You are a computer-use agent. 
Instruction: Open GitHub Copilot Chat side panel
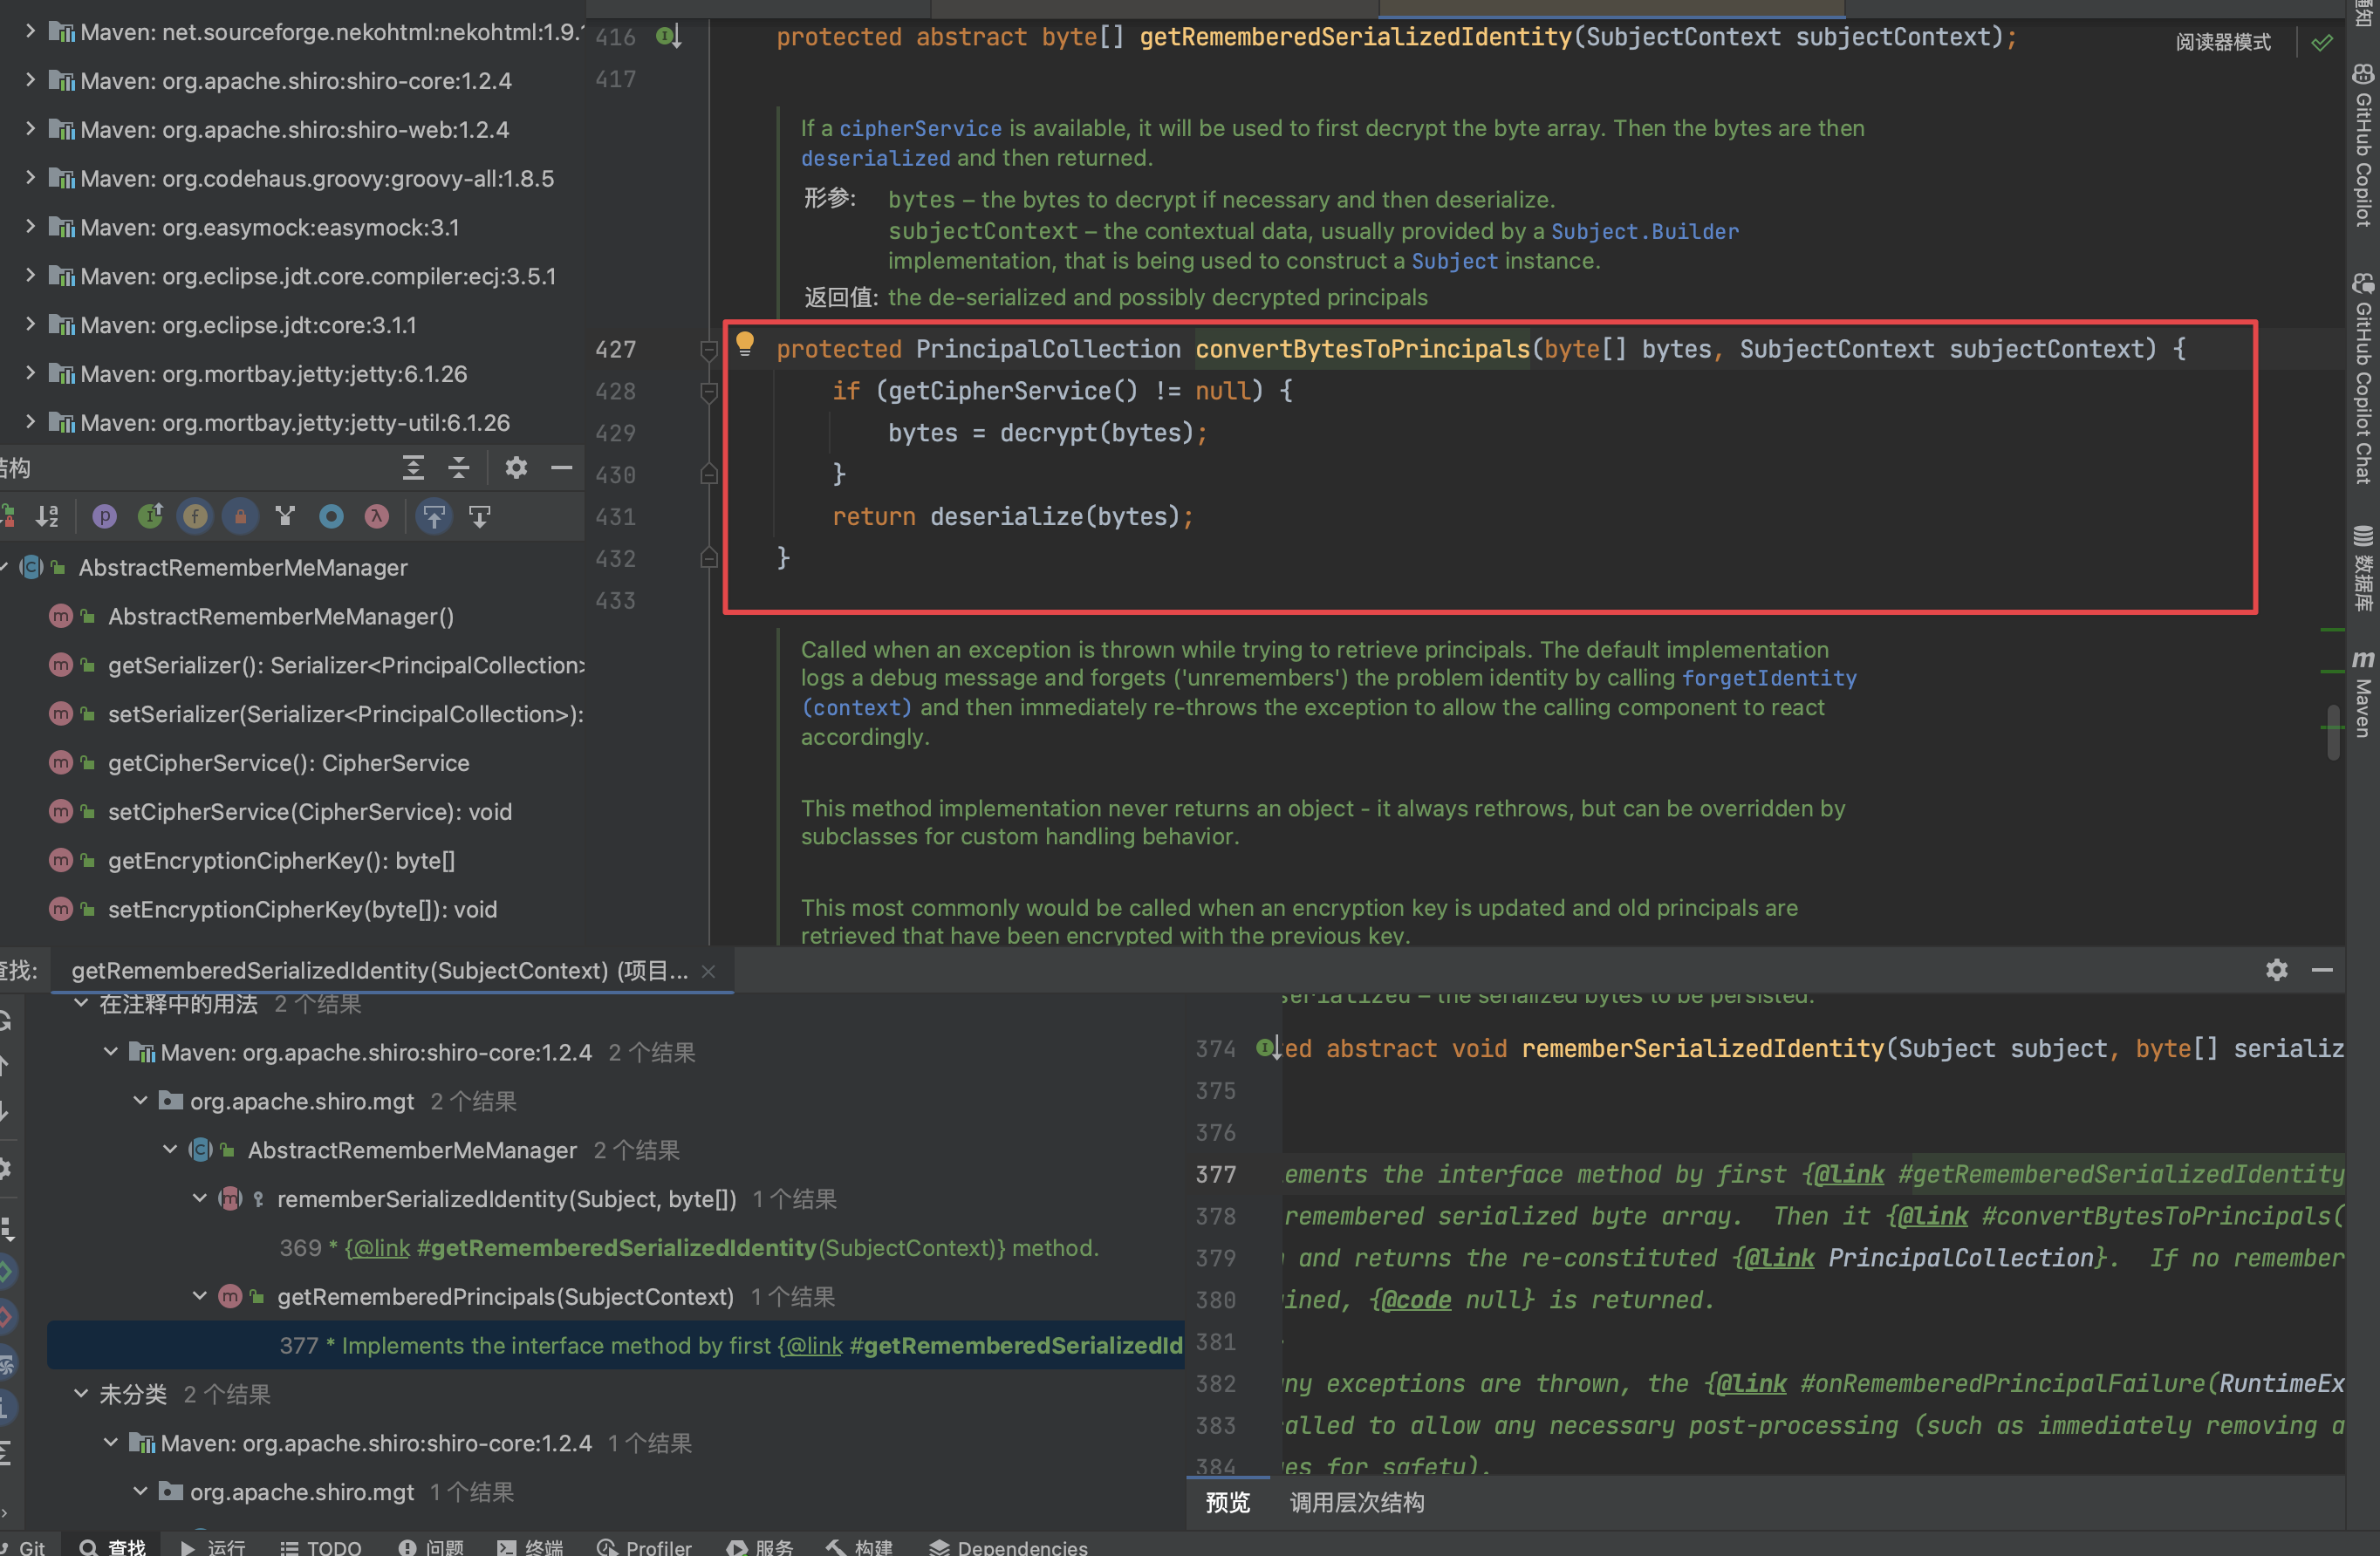tap(2363, 378)
